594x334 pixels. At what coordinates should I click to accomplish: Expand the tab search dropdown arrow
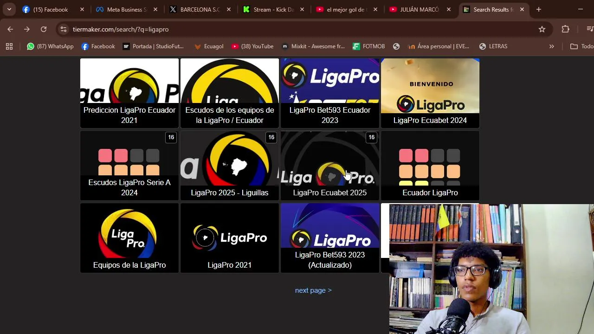point(9,9)
